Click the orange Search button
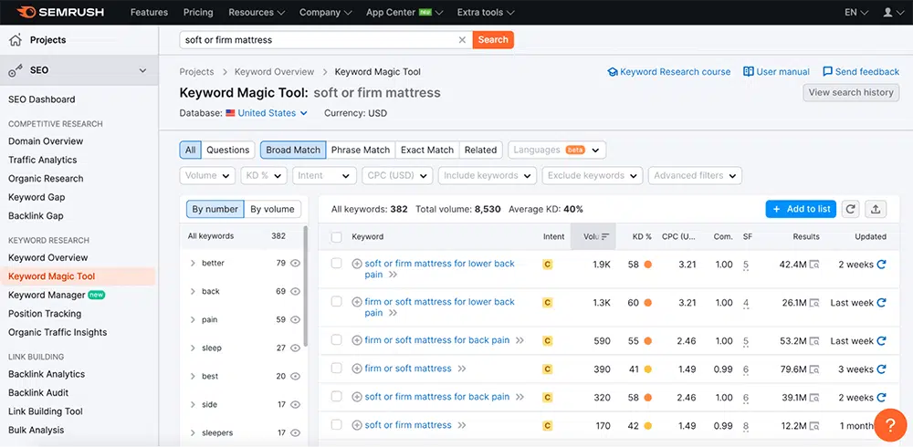Screen dimensions: 913x447 pos(493,39)
